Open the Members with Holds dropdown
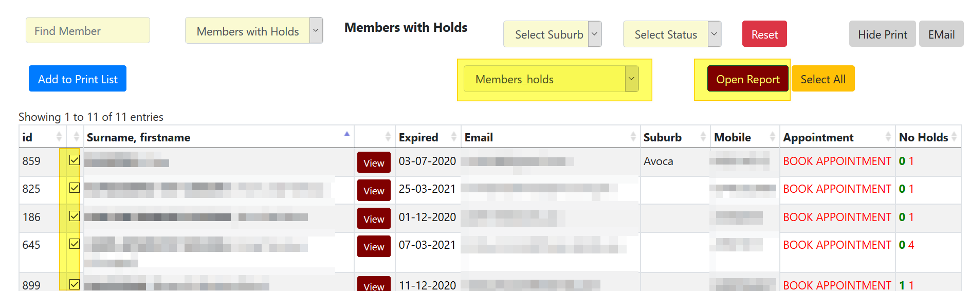The height and width of the screenshot is (291, 969). [254, 31]
